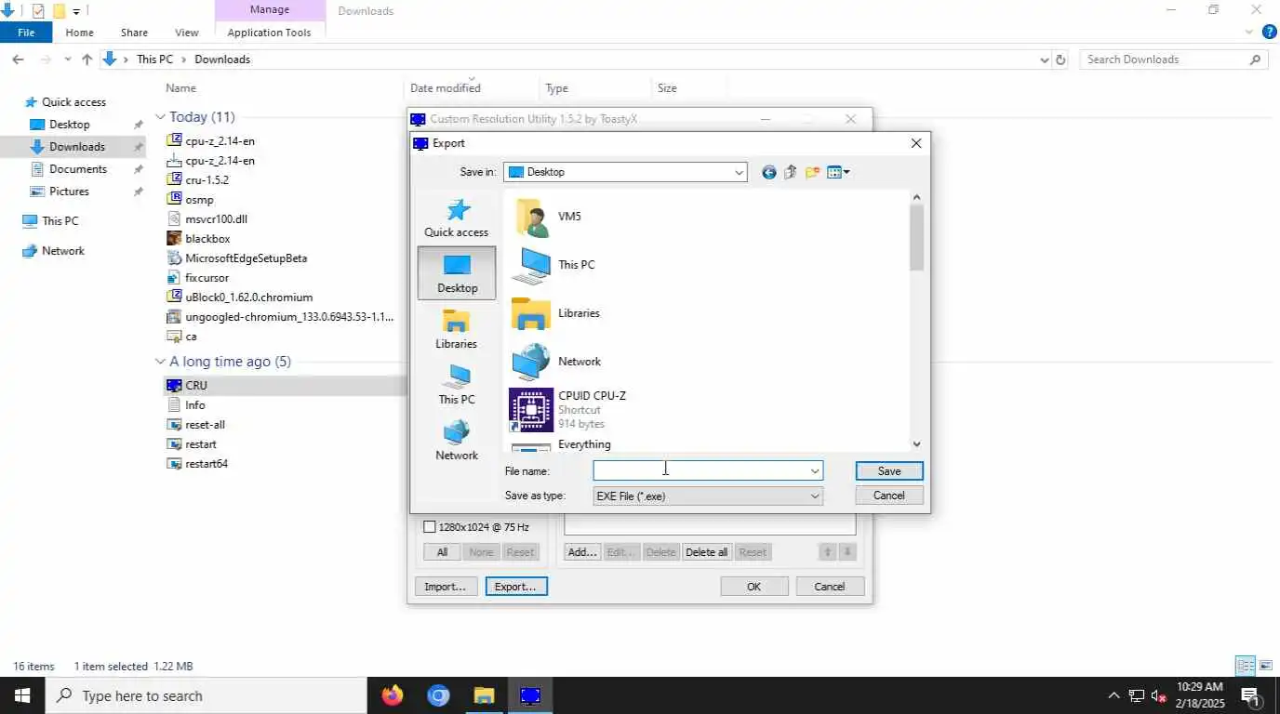This screenshot has height=714, width=1280.
Task: Click the Export... button in CRU
Action: pyautogui.click(x=516, y=587)
